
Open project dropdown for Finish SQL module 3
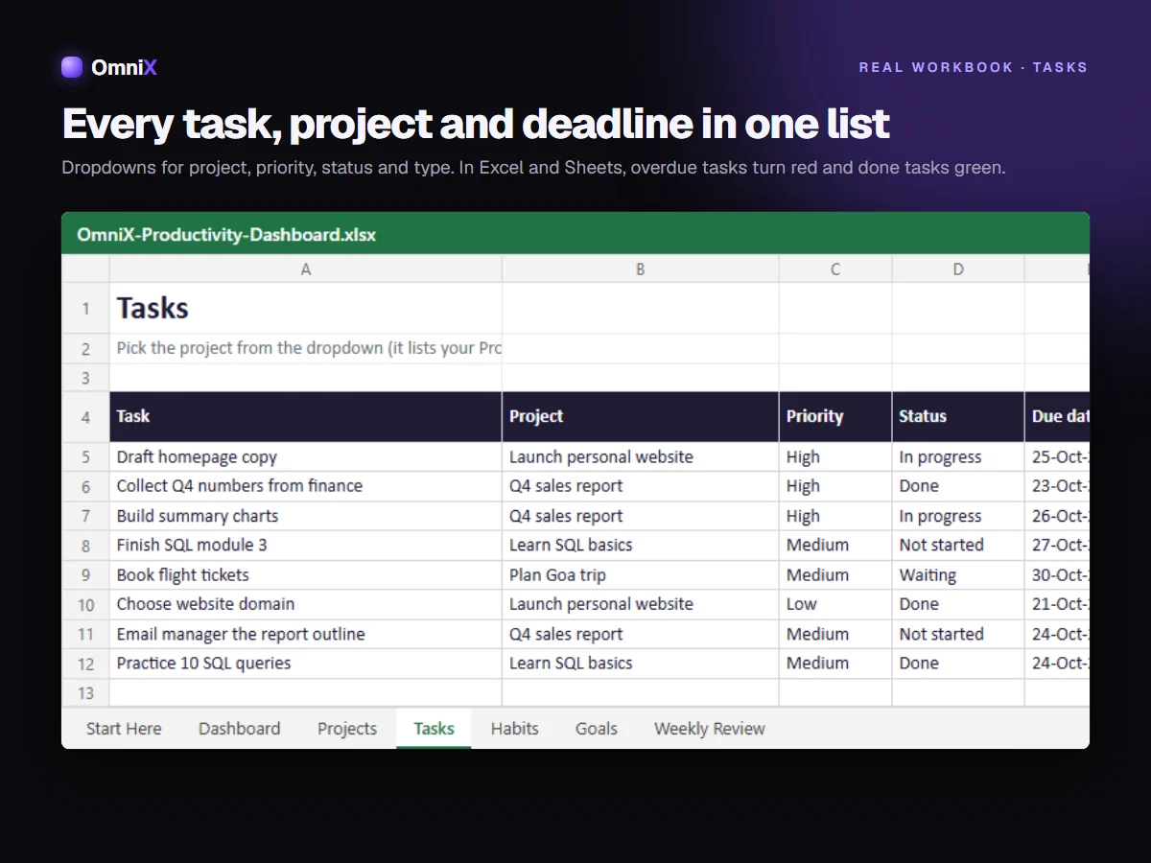click(640, 546)
